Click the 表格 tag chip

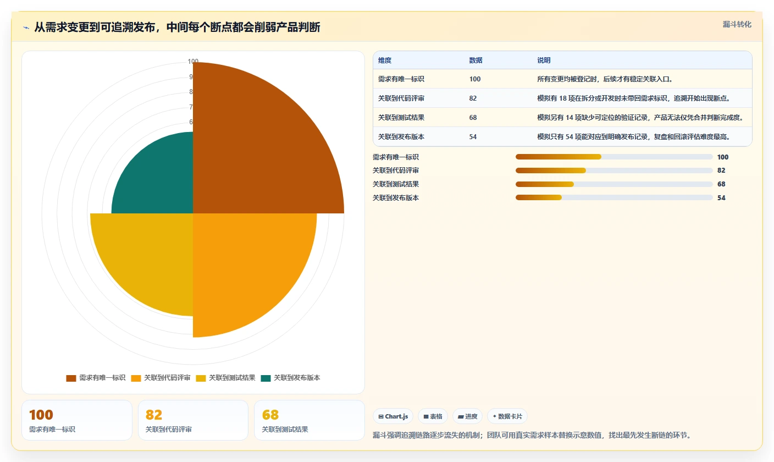[433, 416]
